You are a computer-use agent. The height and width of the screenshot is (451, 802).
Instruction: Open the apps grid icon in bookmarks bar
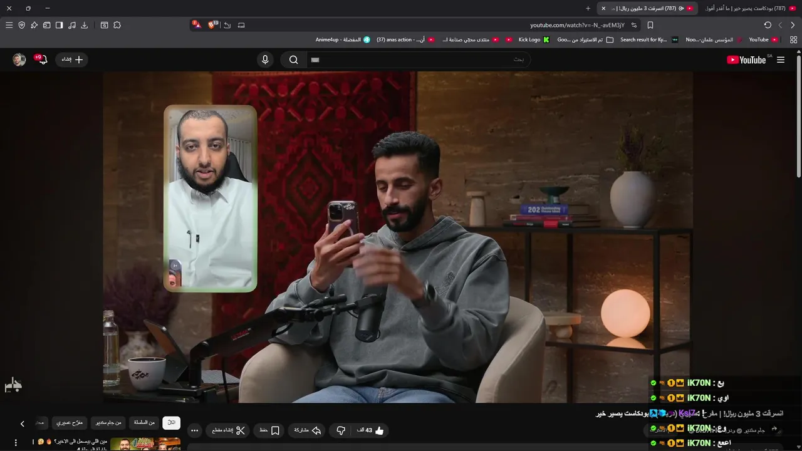[x=793, y=39]
